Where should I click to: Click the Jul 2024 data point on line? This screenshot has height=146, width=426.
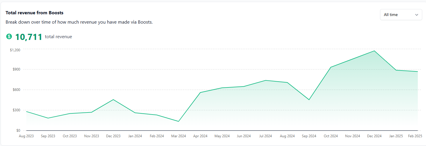(265, 80)
